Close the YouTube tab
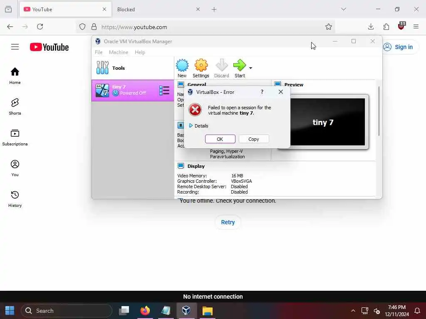Viewport: 426px width, 319px height. (104, 9)
